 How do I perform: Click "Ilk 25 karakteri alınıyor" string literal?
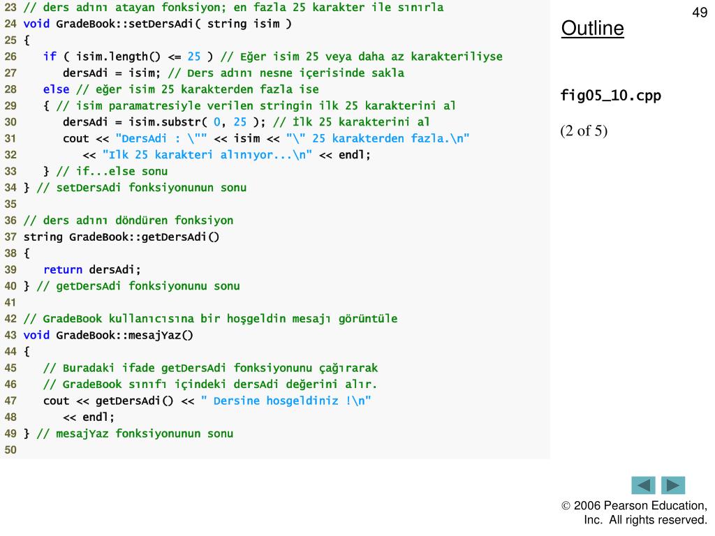(x=207, y=155)
